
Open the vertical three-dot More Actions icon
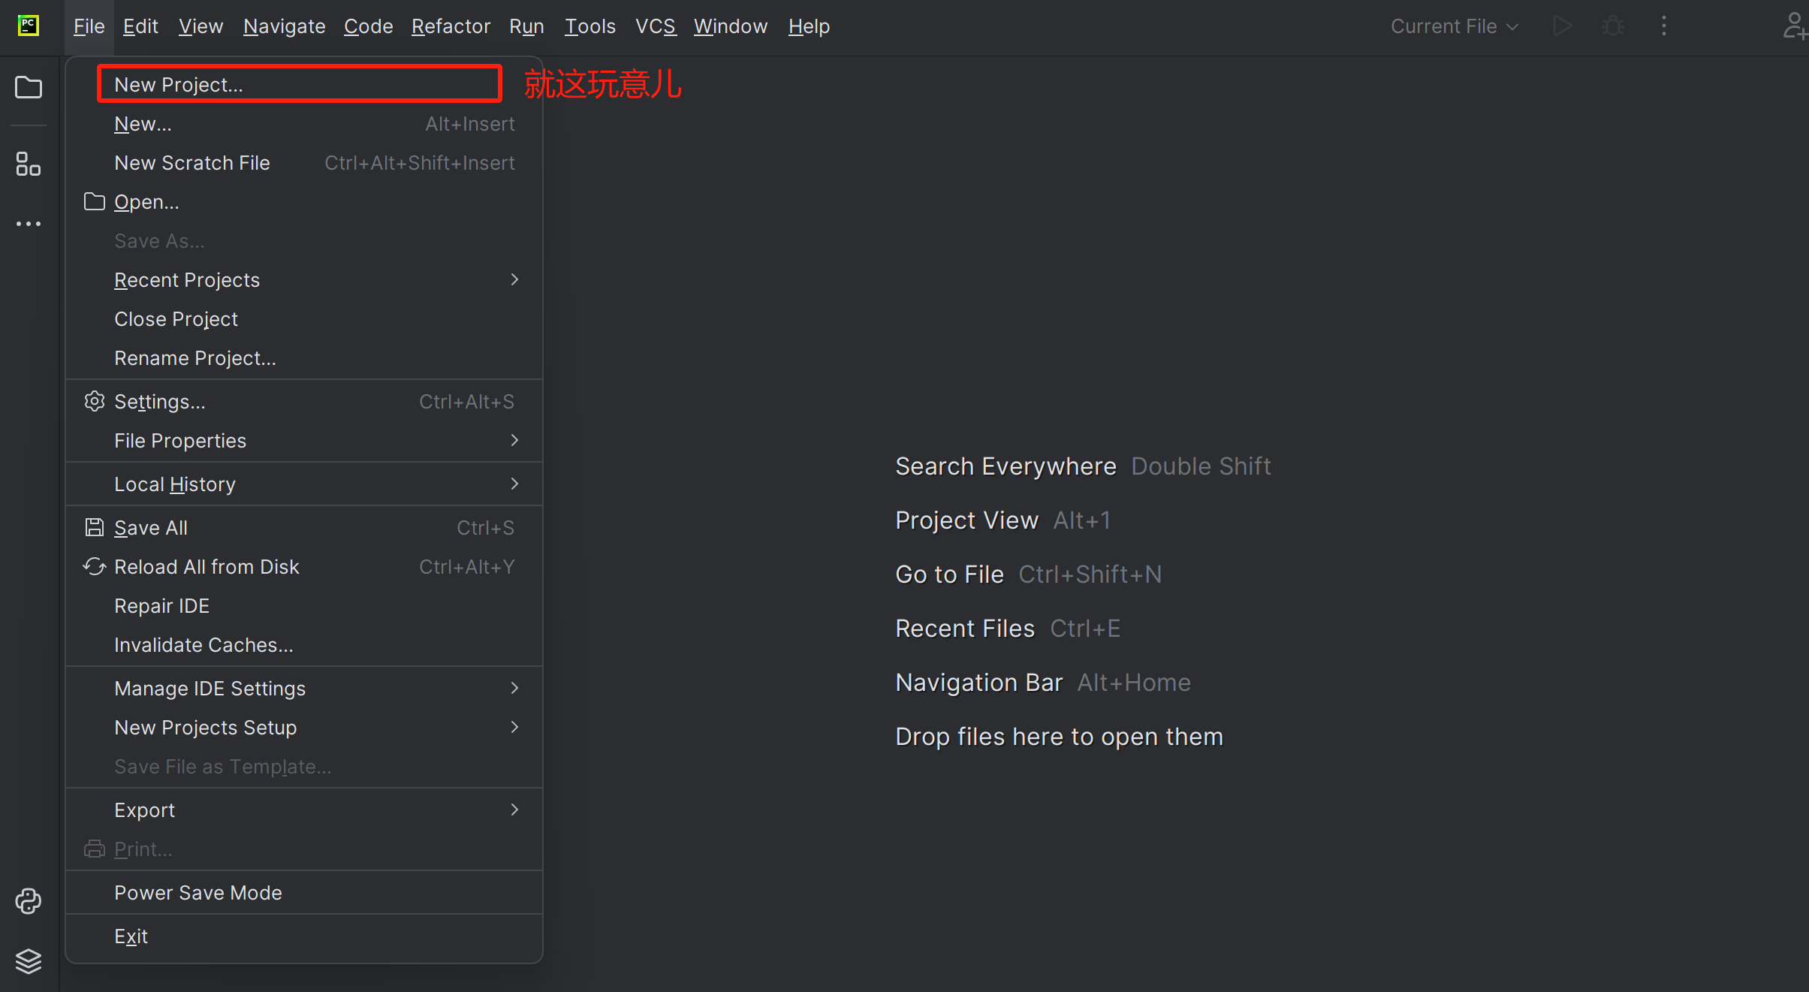1664,26
